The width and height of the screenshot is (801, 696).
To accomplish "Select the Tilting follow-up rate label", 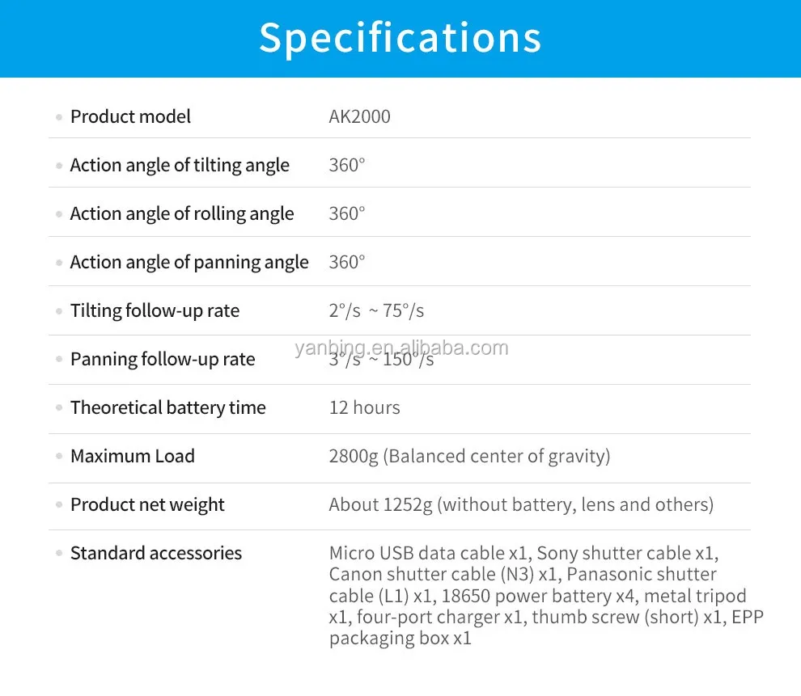I will [155, 310].
